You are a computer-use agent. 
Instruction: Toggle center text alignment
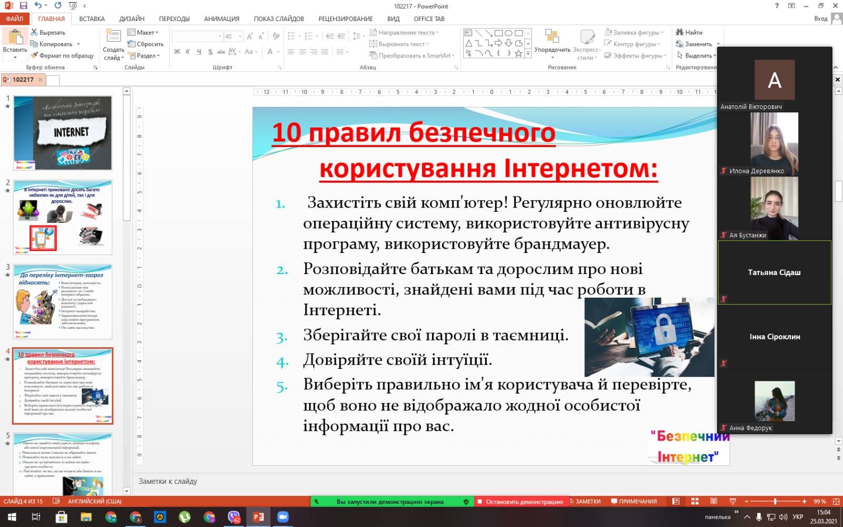tap(302, 52)
